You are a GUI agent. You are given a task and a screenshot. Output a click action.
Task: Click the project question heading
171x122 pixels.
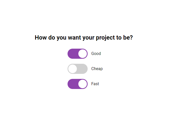(x=84, y=38)
